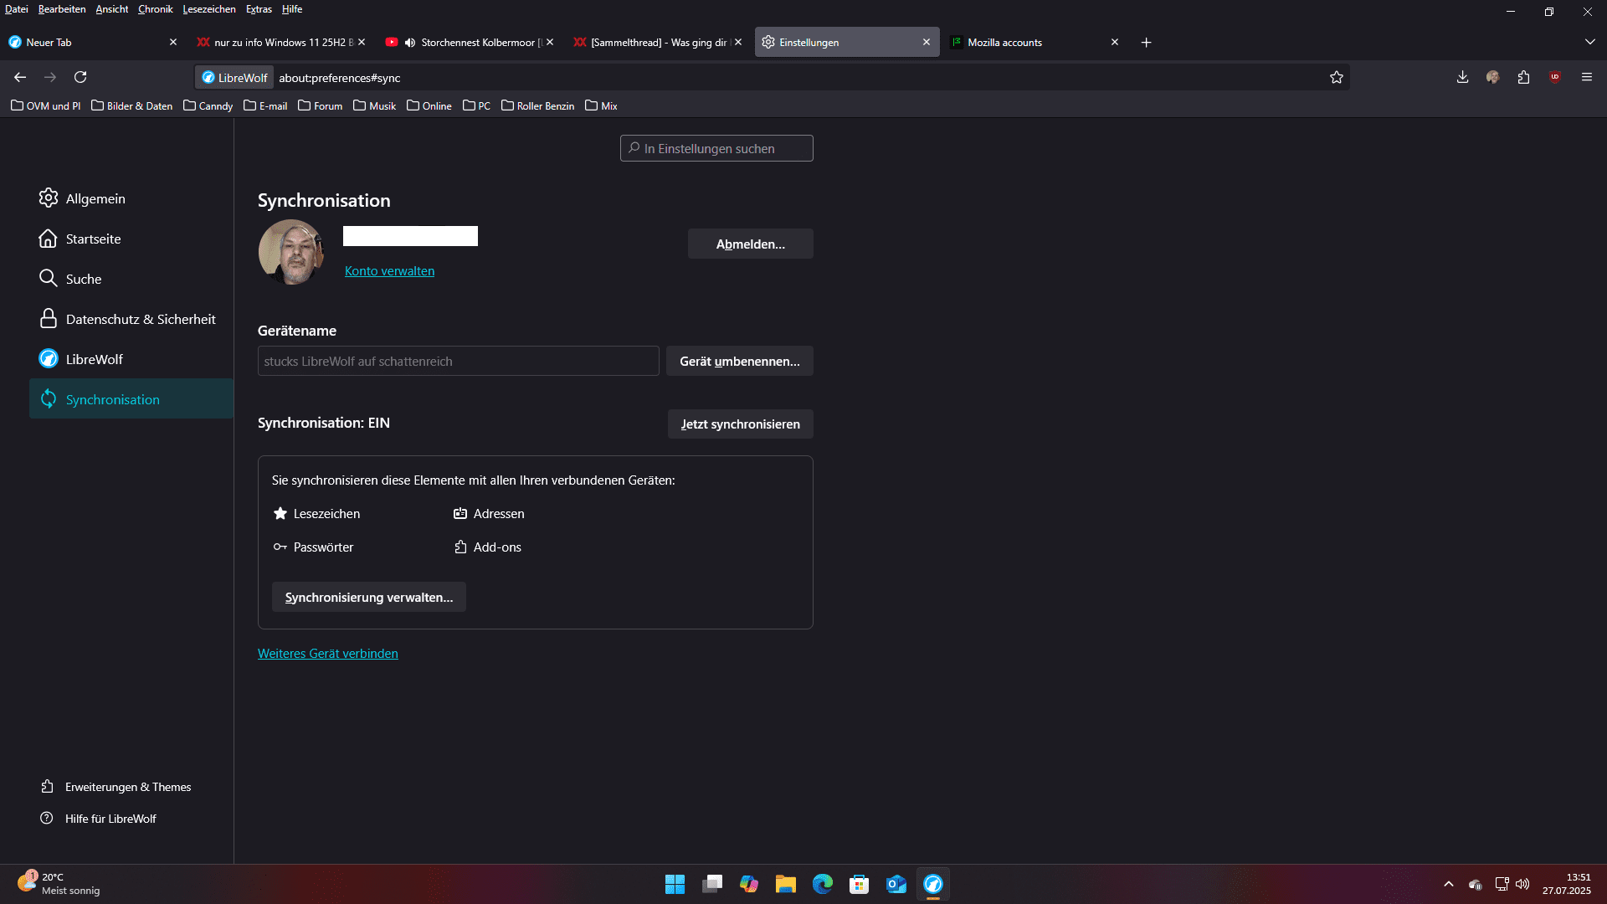
Task: Open the Musik bookmarks folder
Action: pos(374,105)
